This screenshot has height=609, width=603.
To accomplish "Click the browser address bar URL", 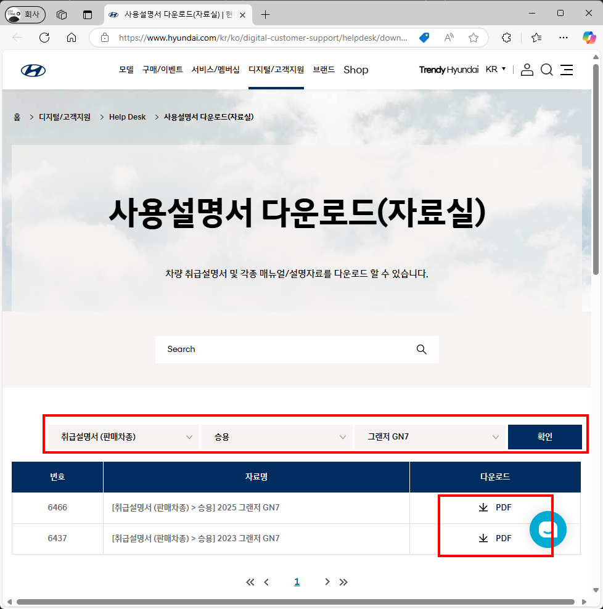I will tap(263, 38).
